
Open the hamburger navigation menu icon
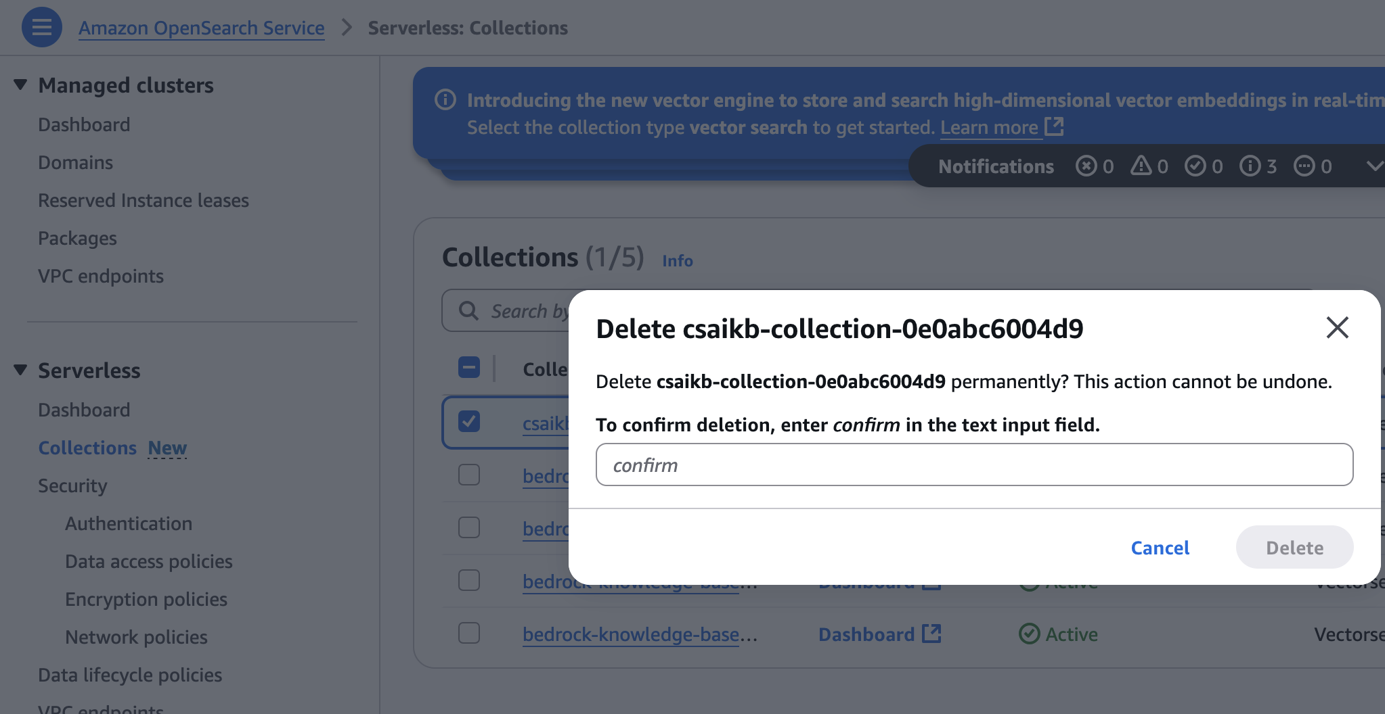[x=41, y=27]
